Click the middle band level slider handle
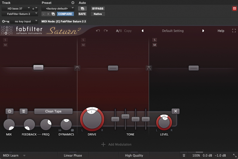Screen dimensions: 238x159 [113, 68]
